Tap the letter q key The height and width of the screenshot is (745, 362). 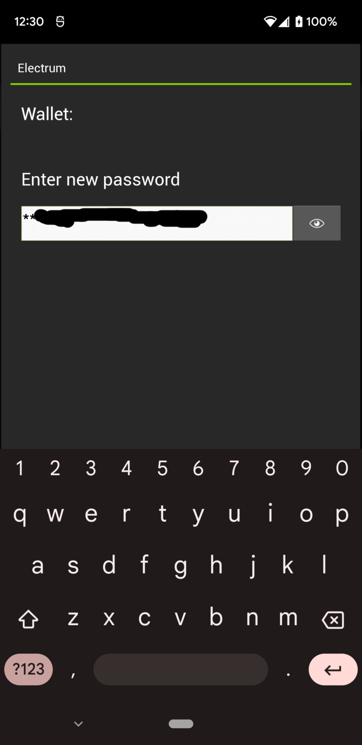(x=19, y=515)
